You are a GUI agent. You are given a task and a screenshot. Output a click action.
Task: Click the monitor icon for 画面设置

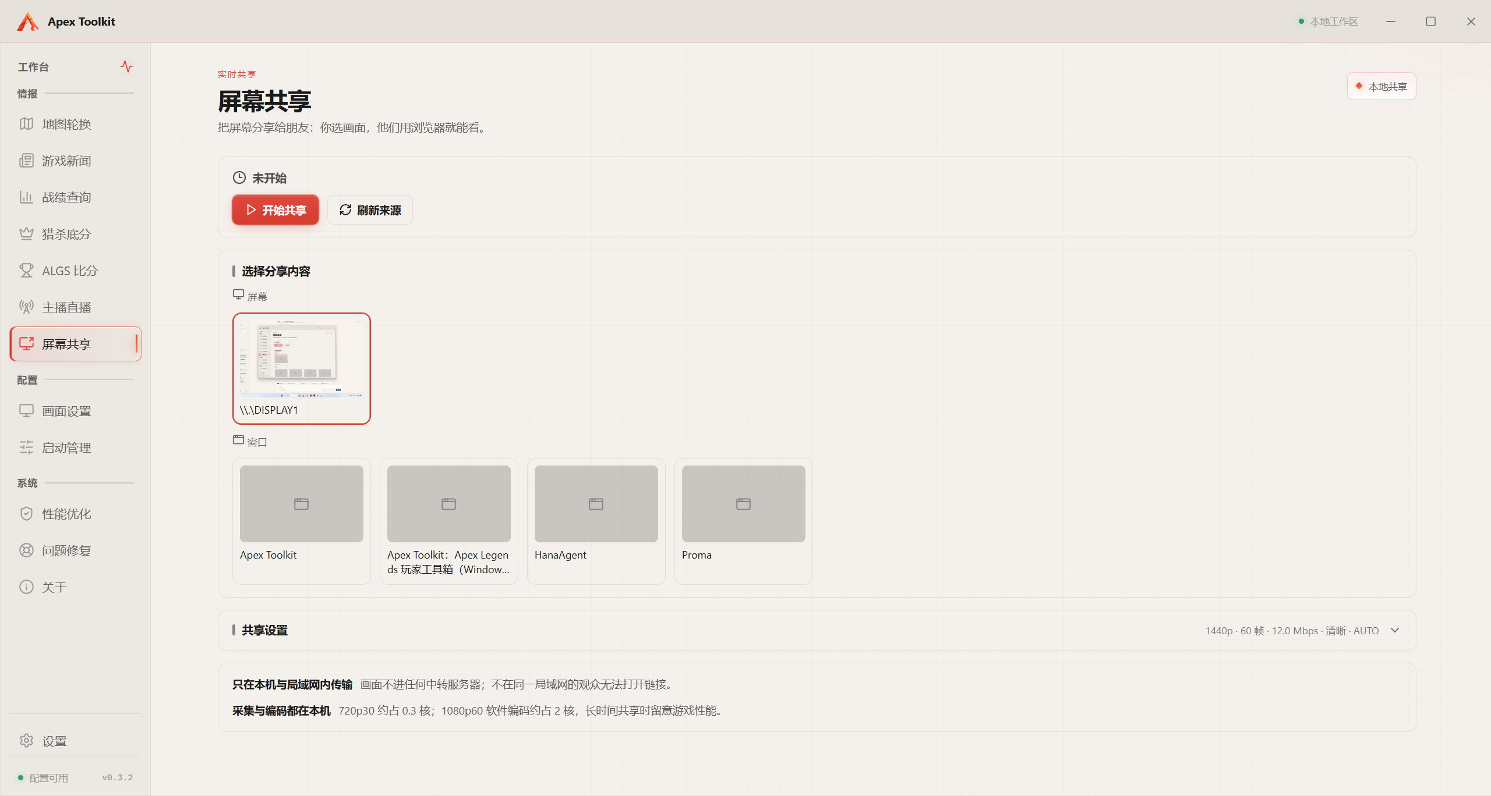tap(26, 411)
